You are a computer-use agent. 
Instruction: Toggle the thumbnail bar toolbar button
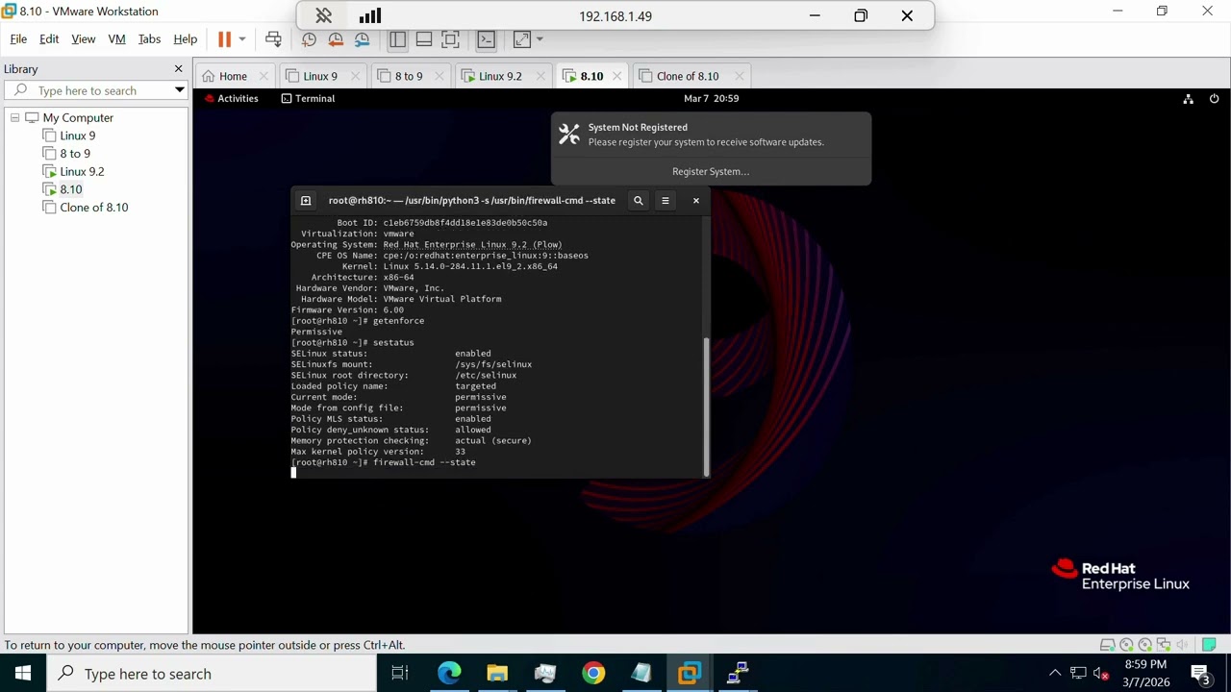(x=424, y=39)
